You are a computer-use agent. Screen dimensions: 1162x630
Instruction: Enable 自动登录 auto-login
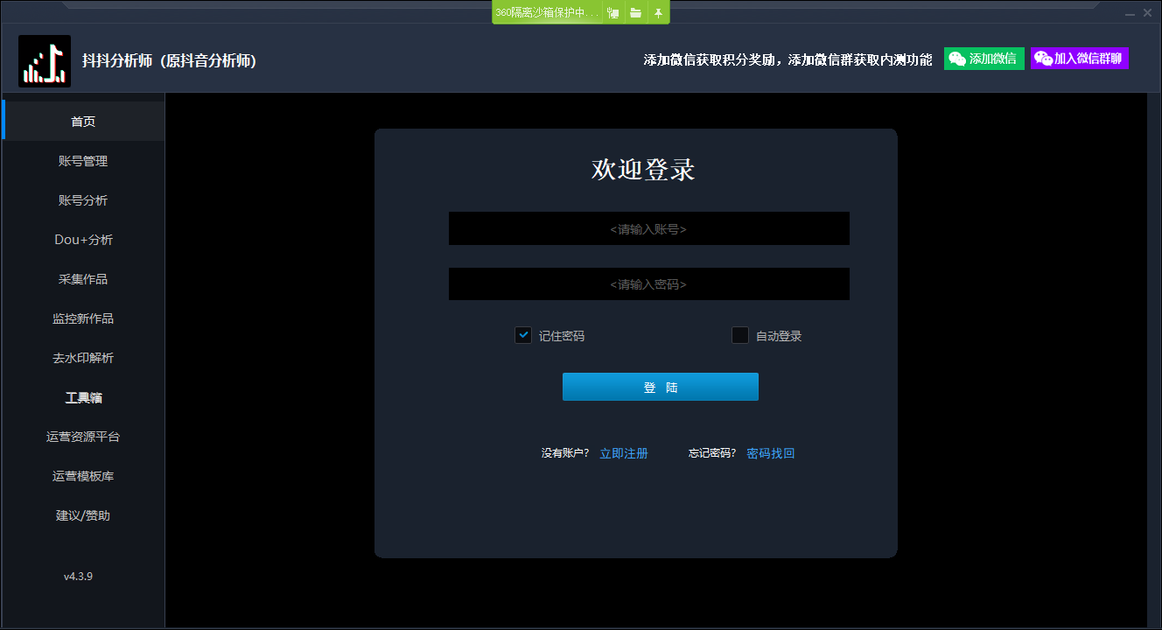click(739, 335)
